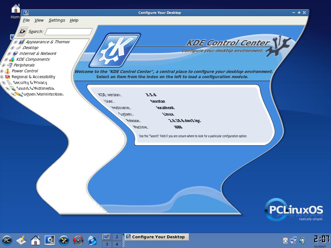Open the wrench-and-screwdriver configuration taskbar icon

64,240
